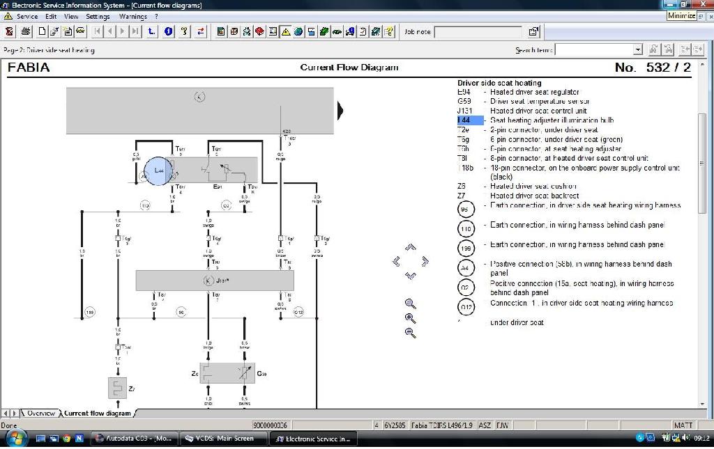Click legend entry 'Heated driver seat control unit'
714x449 pixels.
(x=538, y=111)
